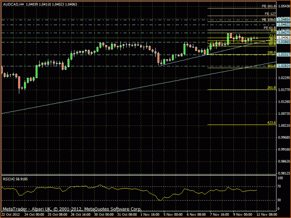Click the 1.00210 price axis value

click(x=284, y=125)
